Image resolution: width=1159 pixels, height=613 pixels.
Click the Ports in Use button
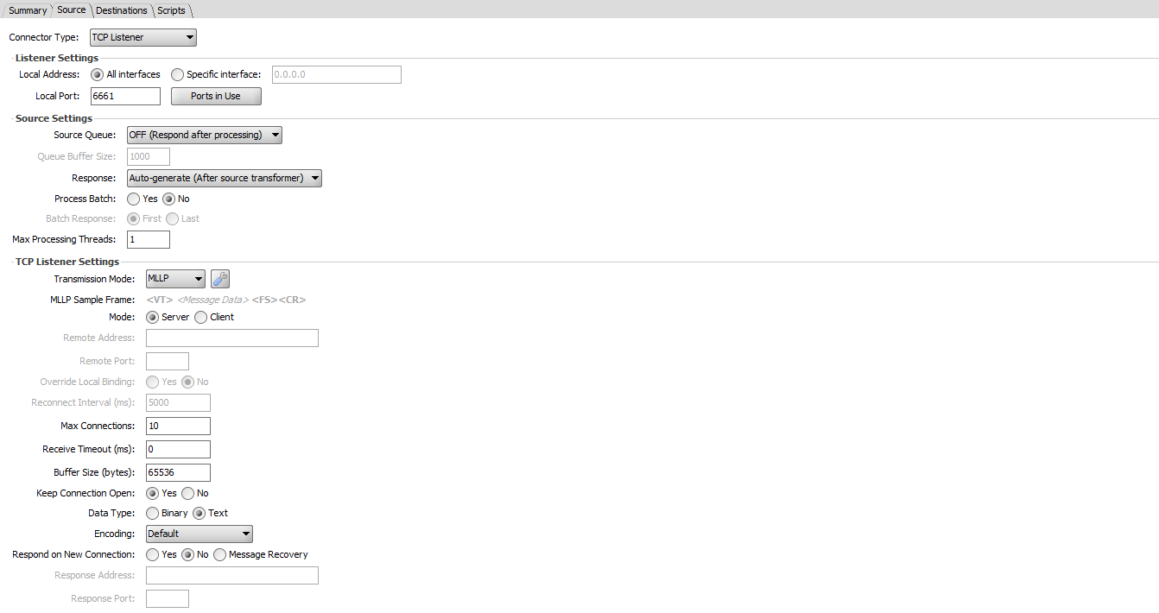pos(216,97)
